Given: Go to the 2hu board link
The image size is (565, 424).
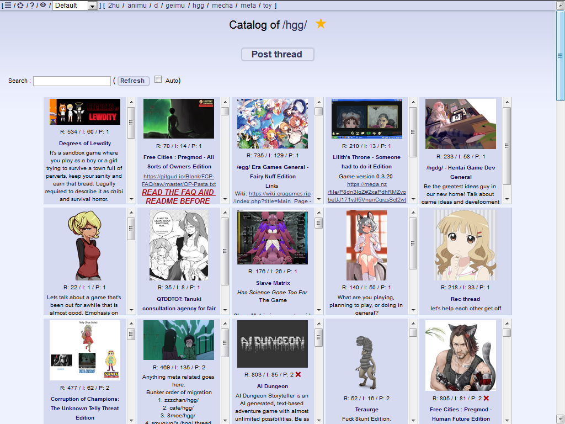Looking at the screenshot, I should click(x=114, y=6).
